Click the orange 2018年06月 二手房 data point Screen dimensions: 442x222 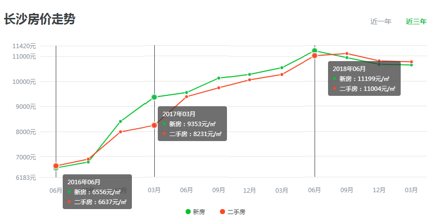point(315,56)
